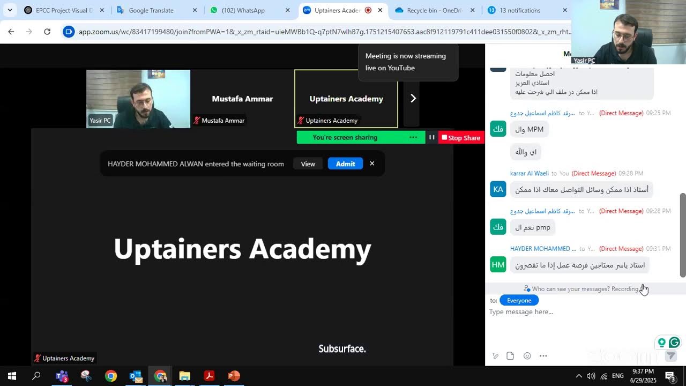This screenshot has width=686, height=386.
Task: Go back to previous page
Action: coord(11,32)
